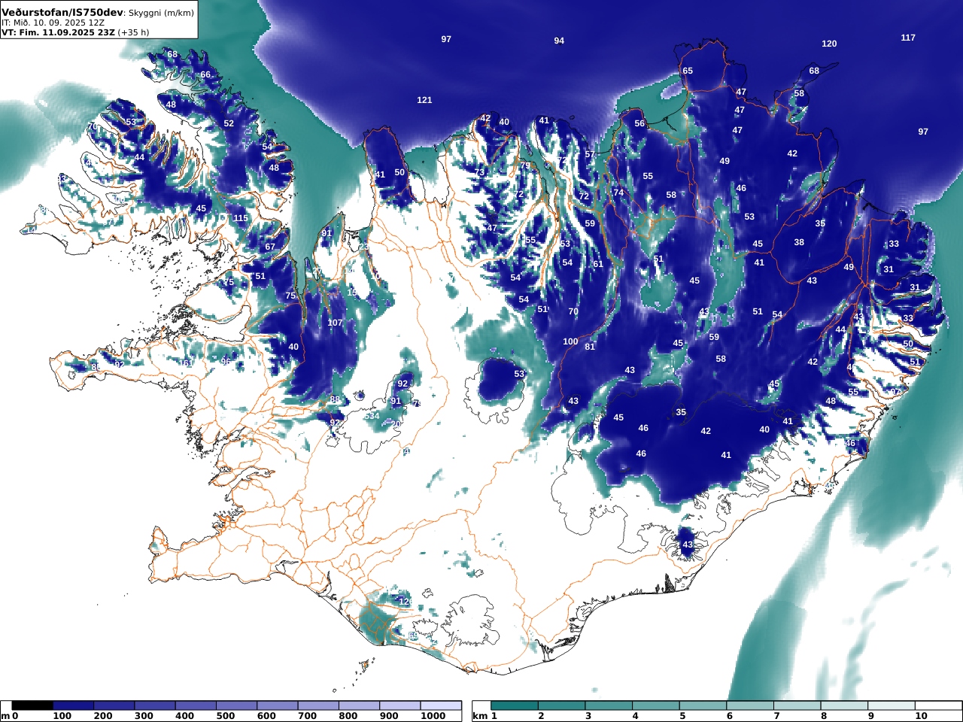Click the map value 73
The image size is (963, 722).
pyautogui.click(x=479, y=172)
